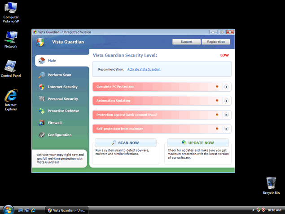The height and width of the screenshot is (214, 285).
Task: Click the Windows Start orb
Action: pyautogui.click(x=8, y=210)
